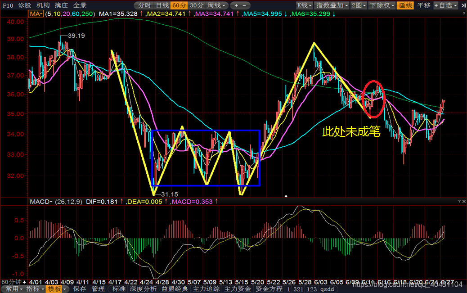Select the 主力资金 template tab

[x=238, y=289]
